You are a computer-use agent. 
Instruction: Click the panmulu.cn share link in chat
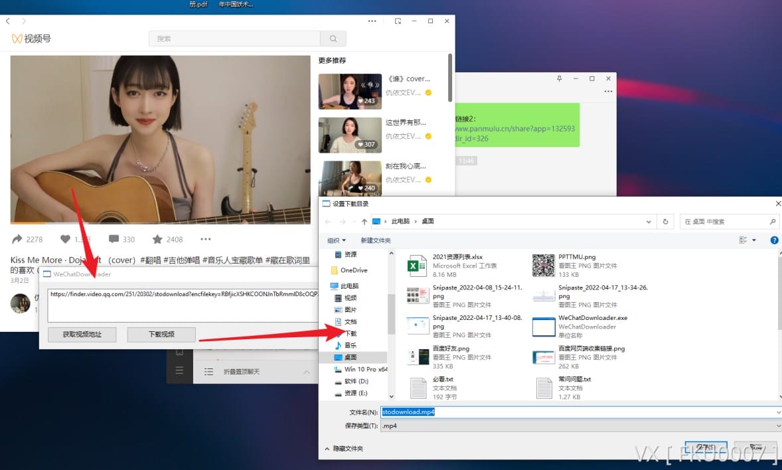pyautogui.click(x=514, y=133)
